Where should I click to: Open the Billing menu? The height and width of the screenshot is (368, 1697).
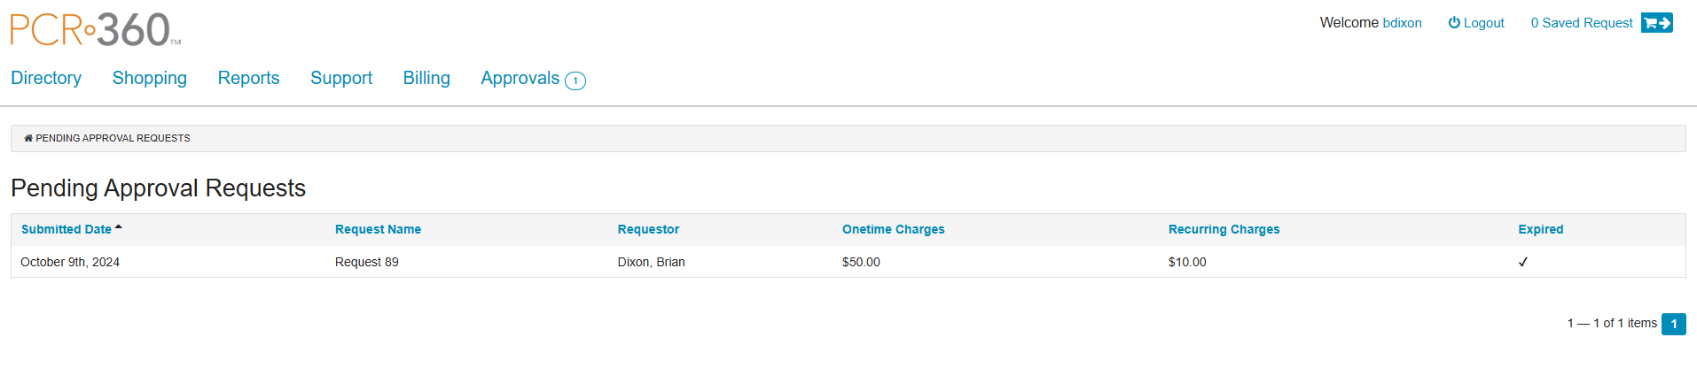pos(426,78)
